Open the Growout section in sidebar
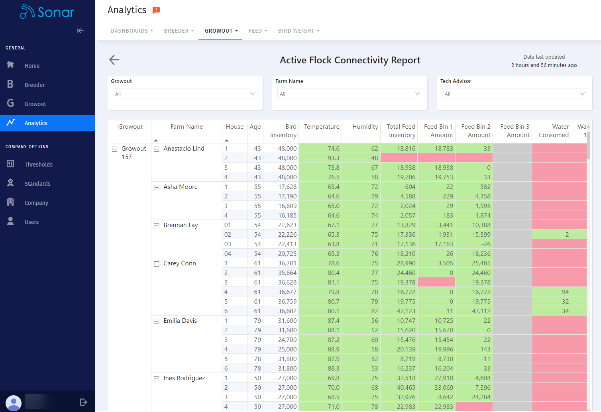 point(35,104)
